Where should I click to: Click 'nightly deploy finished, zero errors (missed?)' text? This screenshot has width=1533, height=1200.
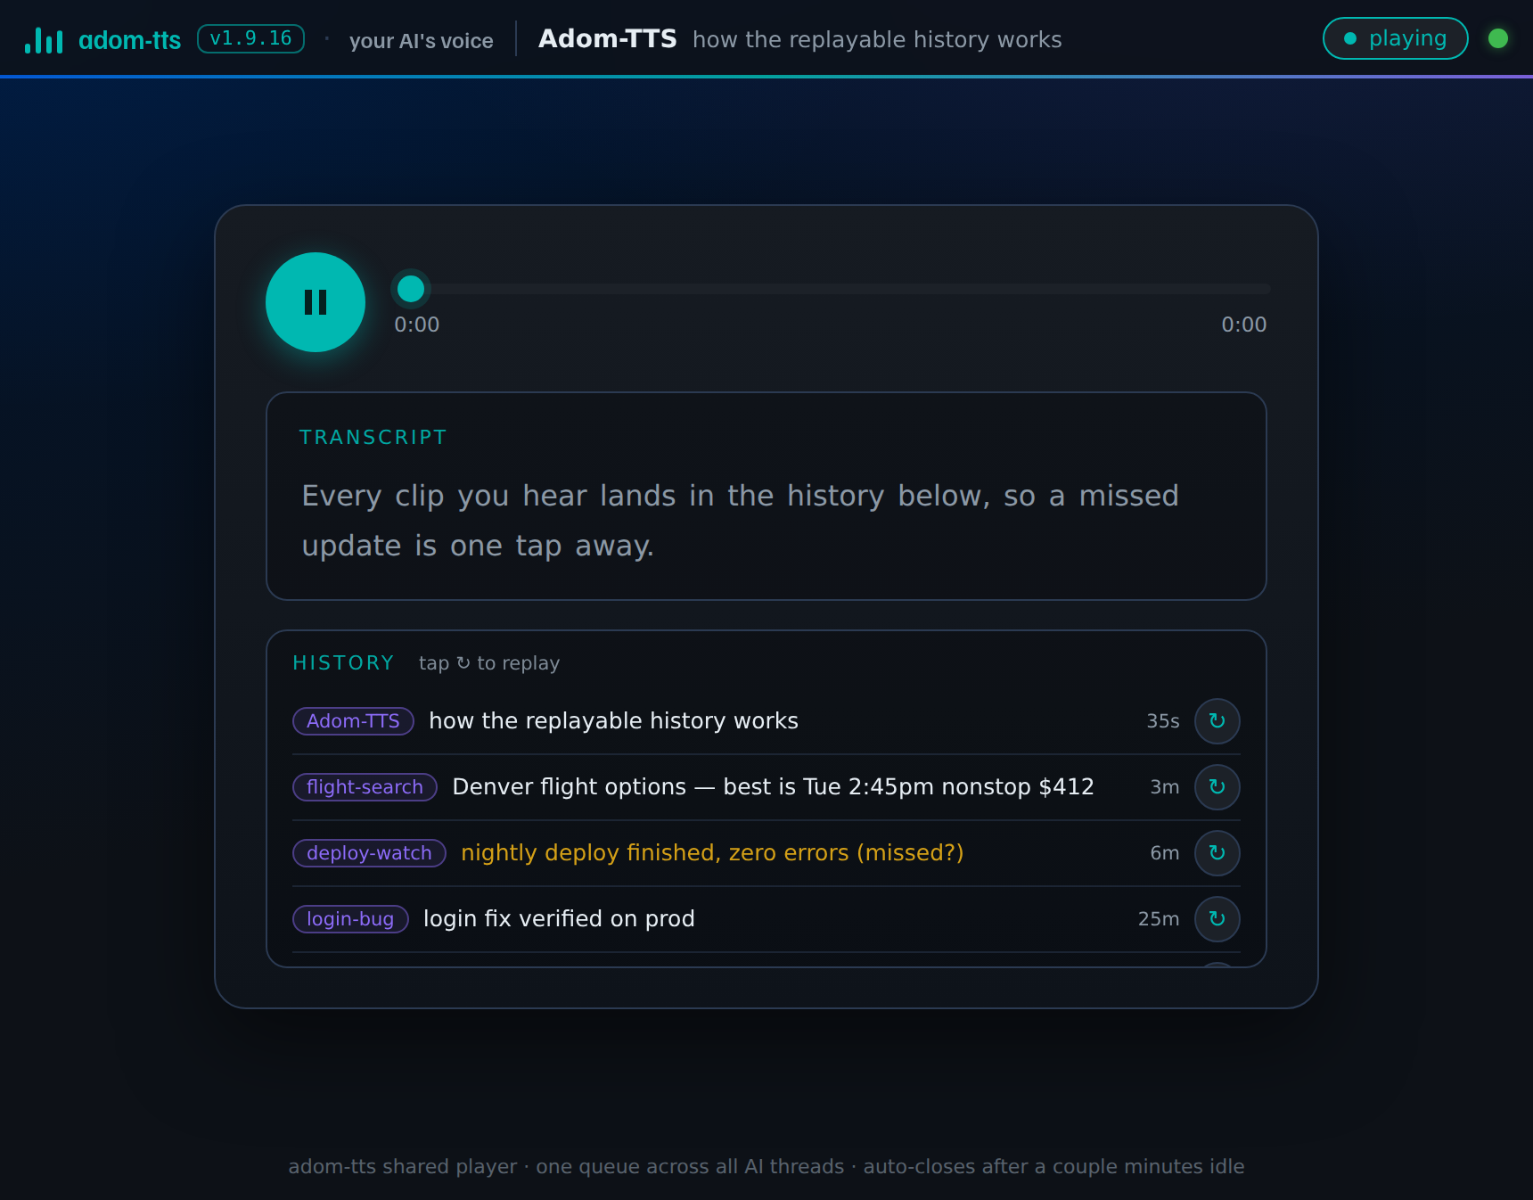(x=712, y=853)
